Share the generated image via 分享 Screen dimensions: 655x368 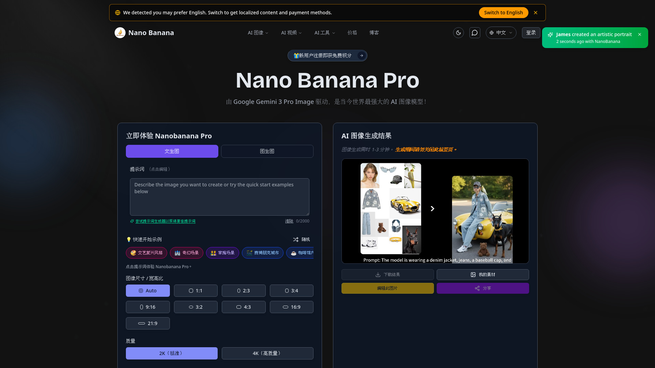[x=483, y=288]
